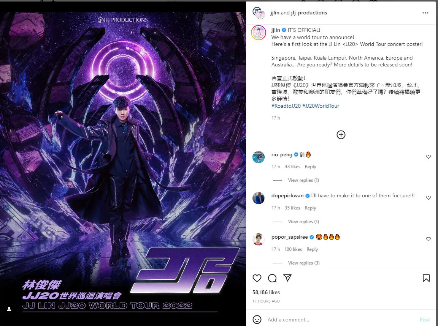438x326 pixels.
Task: View the 58,186 likes list
Action: tap(266, 292)
